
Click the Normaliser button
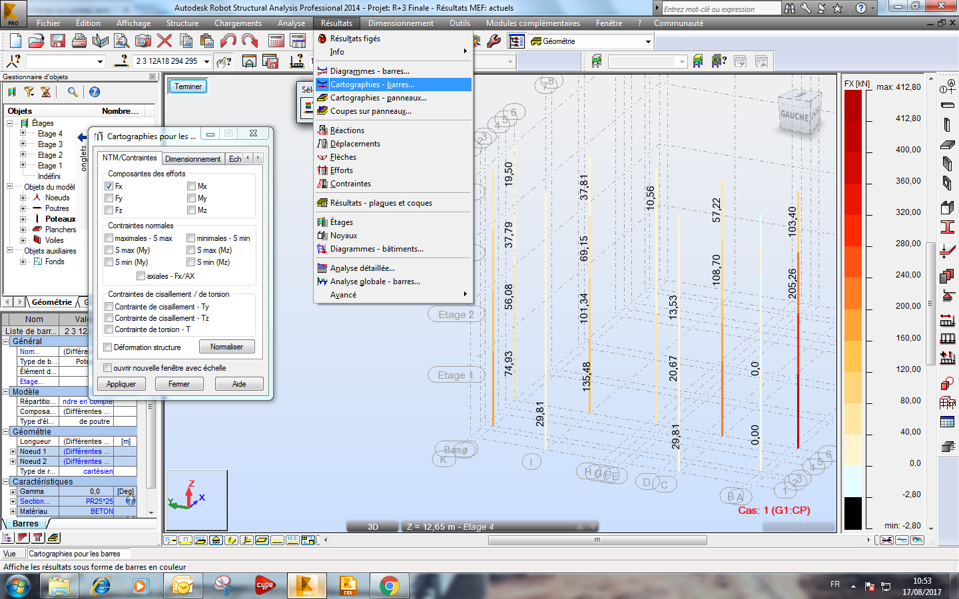[x=226, y=347]
